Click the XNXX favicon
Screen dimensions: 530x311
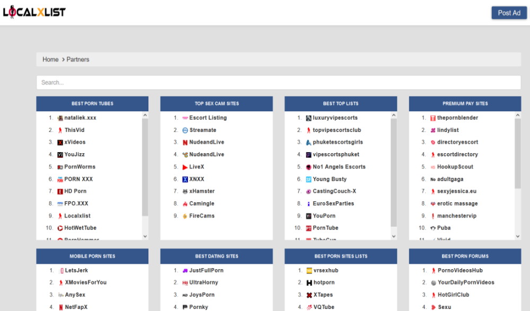tap(185, 179)
